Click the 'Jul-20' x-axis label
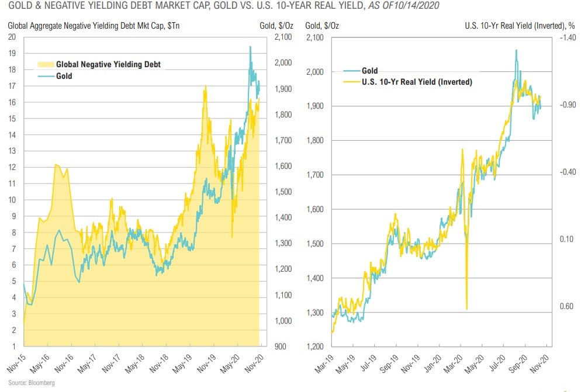The height and width of the screenshot is (392, 588). coord(499,362)
